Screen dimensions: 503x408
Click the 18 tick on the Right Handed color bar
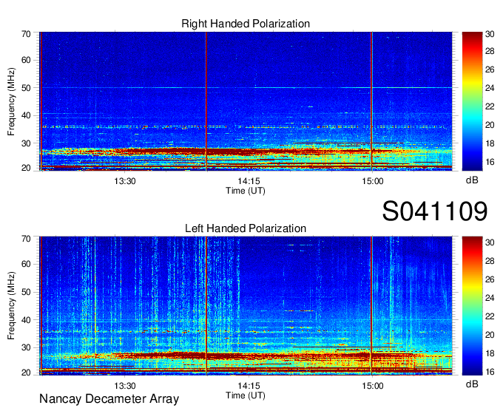coord(490,143)
